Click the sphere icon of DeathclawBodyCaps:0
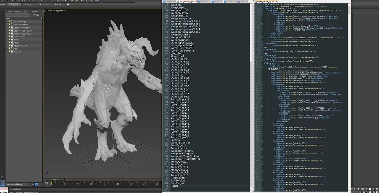Screen dimensions: 379x193 [12, 28]
